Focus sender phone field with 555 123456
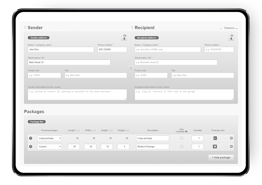 (x=112, y=50)
